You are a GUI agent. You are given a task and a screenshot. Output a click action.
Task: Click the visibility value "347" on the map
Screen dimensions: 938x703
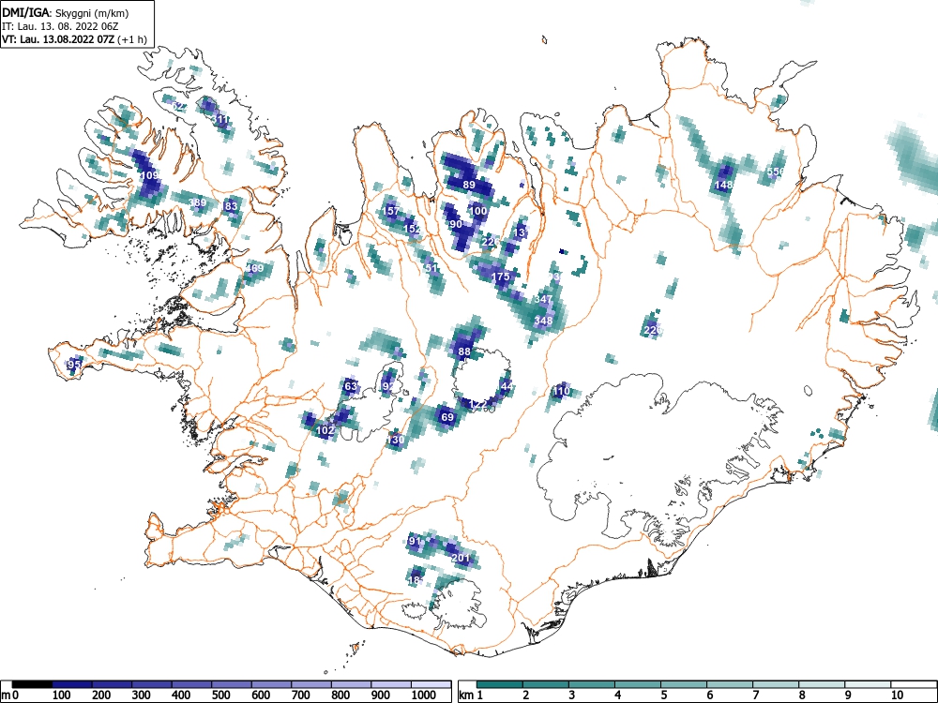543,299
